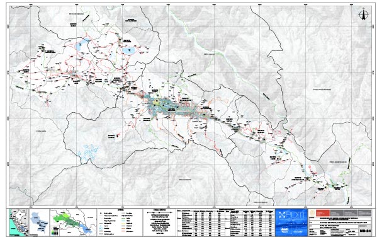Click the map legend box

(120, 223)
